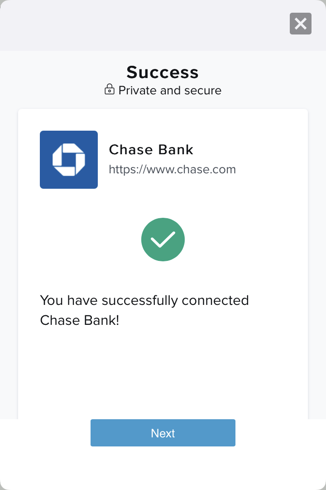Close the Success dialog with the X
Screen dimensions: 326x490
tap(301, 24)
